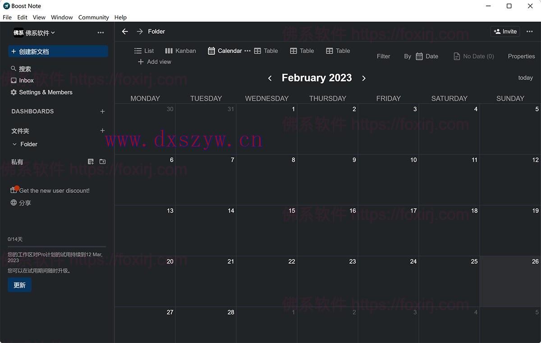Screen dimensions: 541x343
Task: Show the previous month in the calendar
Action: pyautogui.click(x=270, y=78)
